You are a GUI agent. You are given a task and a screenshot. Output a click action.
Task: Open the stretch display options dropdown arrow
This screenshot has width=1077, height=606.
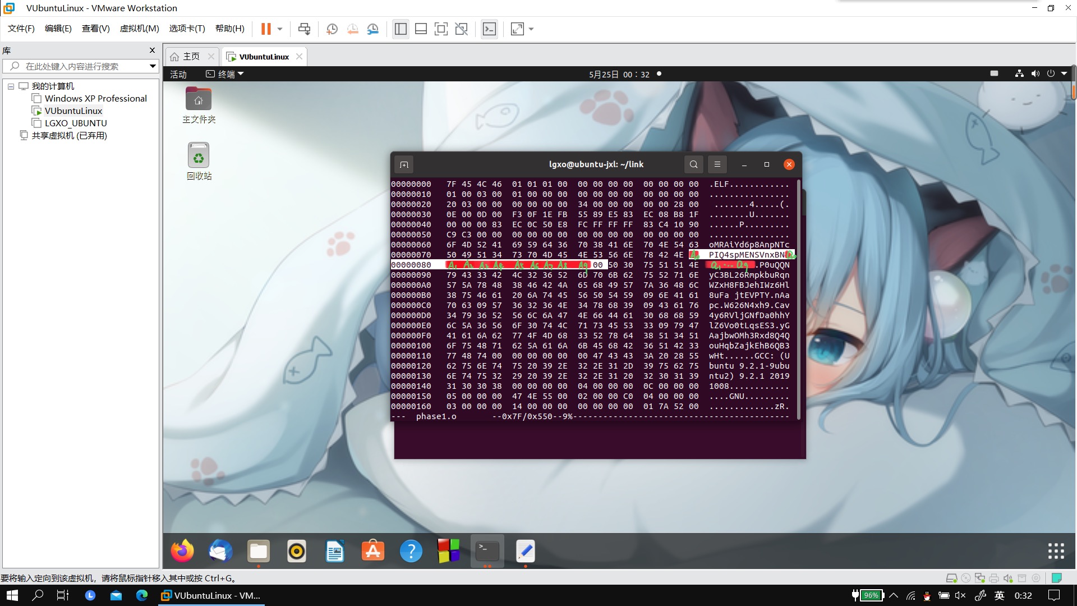(x=531, y=29)
